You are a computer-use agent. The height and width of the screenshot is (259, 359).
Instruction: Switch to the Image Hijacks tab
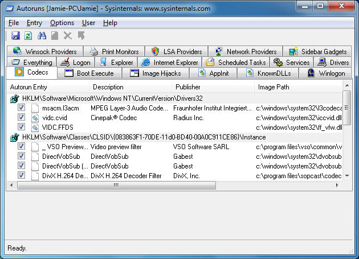(156, 73)
